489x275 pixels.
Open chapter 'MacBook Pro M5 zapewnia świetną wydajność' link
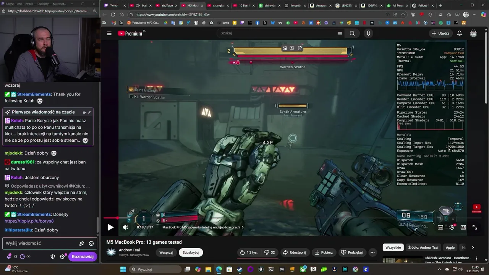(203, 227)
